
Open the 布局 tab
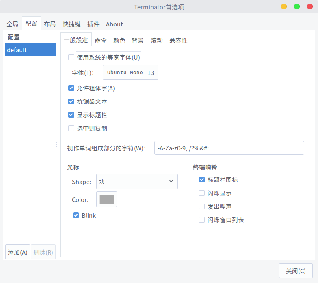(50, 24)
